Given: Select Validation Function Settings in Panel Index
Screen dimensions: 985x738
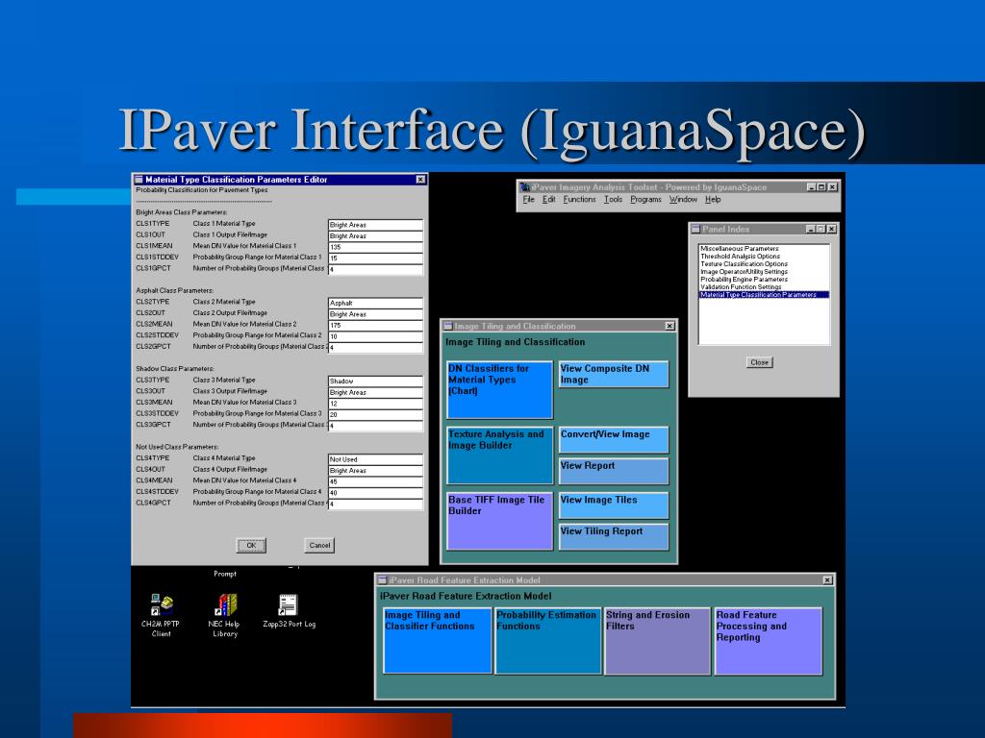Looking at the screenshot, I should click(x=764, y=286).
